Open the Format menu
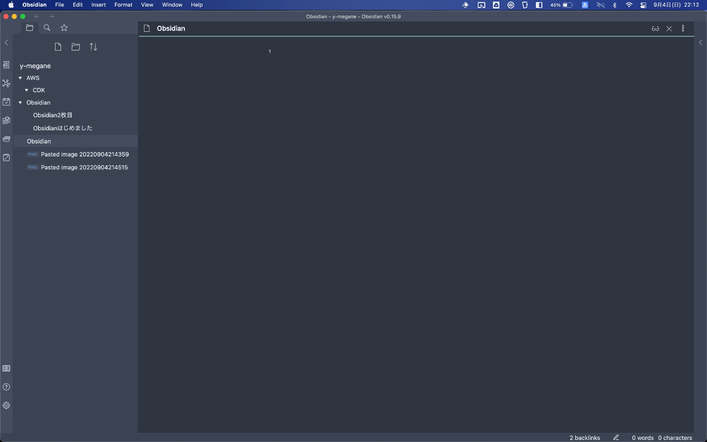Image resolution: width=707 pixels, height=442 pixels. [123, 5]
